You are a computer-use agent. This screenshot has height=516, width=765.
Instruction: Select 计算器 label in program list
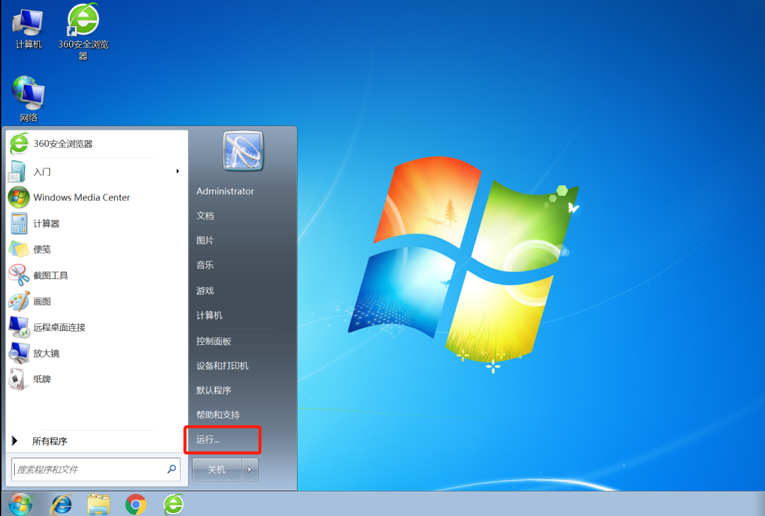[46, 224]
